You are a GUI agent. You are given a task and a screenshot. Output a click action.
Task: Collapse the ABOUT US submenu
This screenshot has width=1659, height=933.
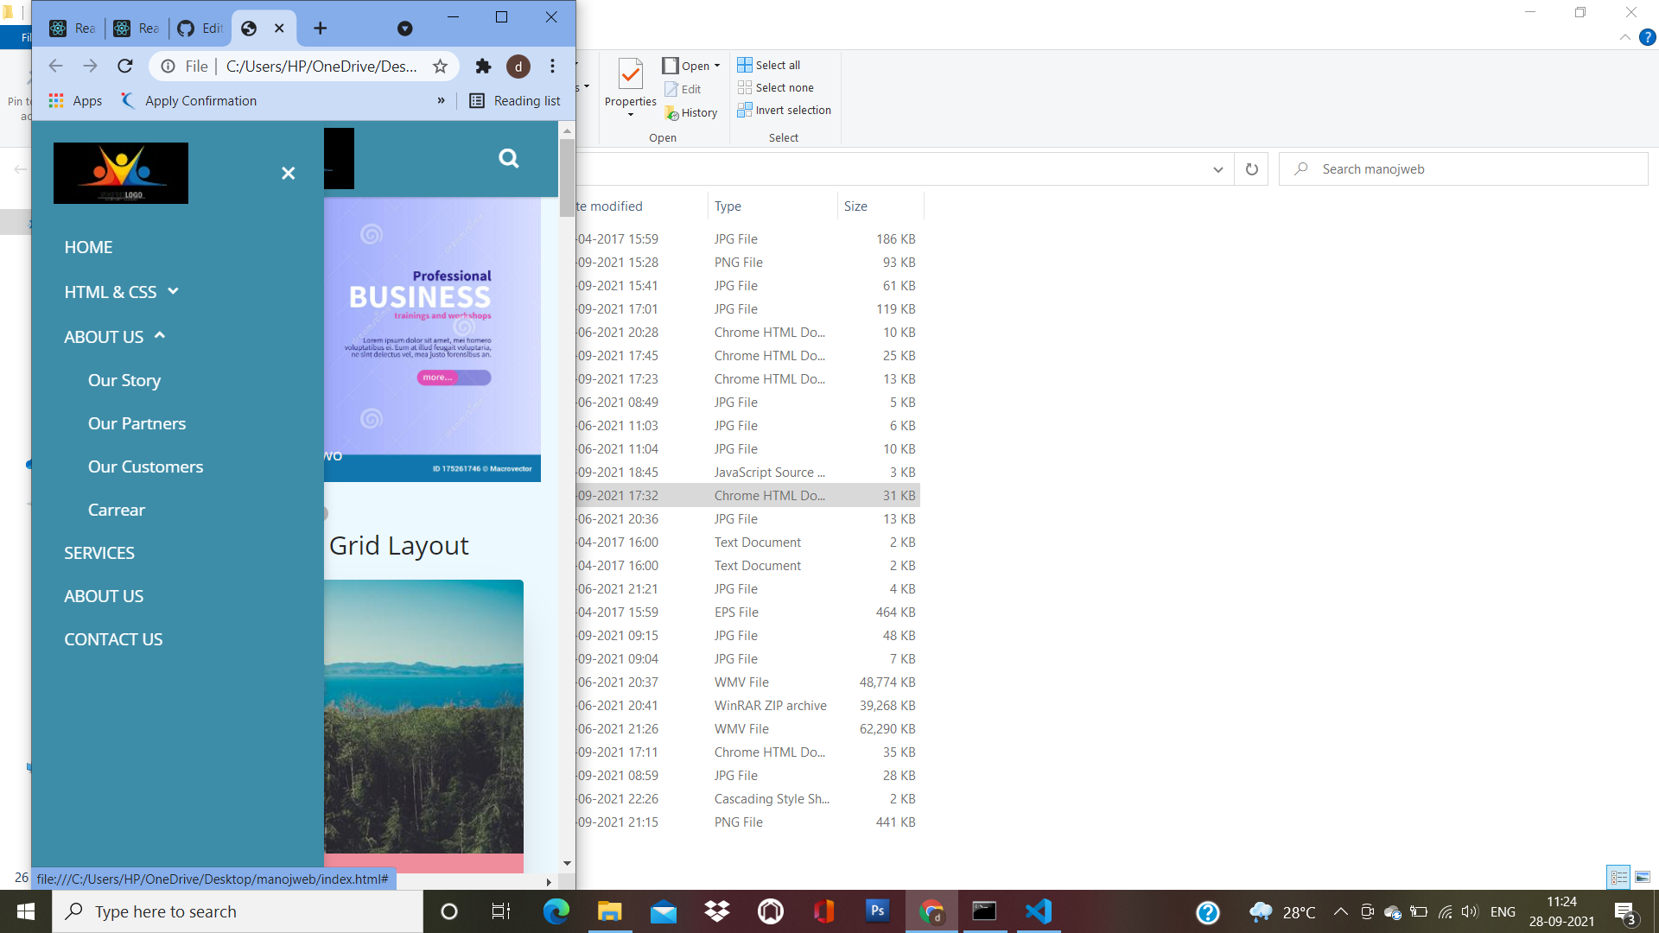[x=115, y=337]
